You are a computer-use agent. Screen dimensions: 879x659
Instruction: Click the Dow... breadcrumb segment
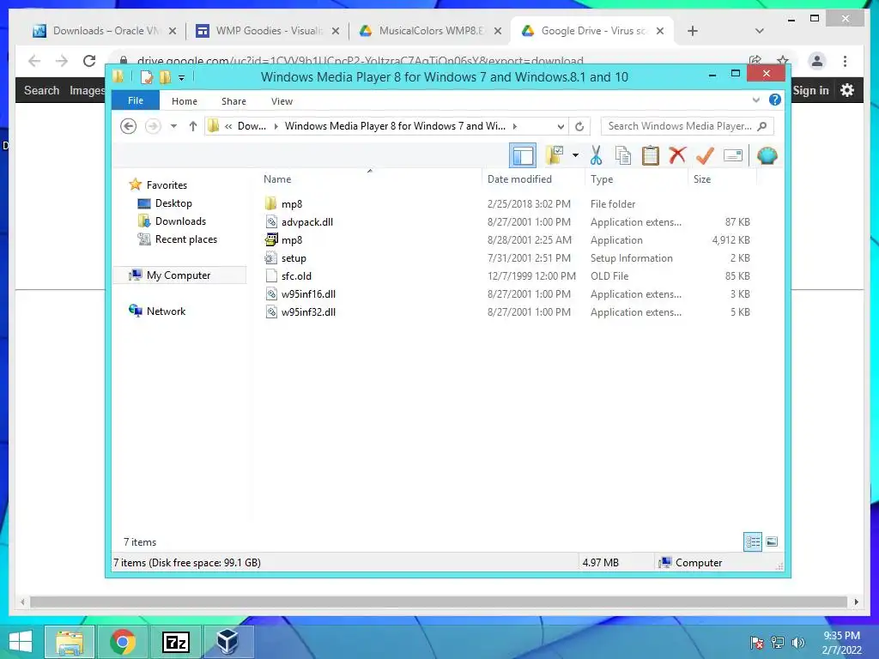click(252, 126)
